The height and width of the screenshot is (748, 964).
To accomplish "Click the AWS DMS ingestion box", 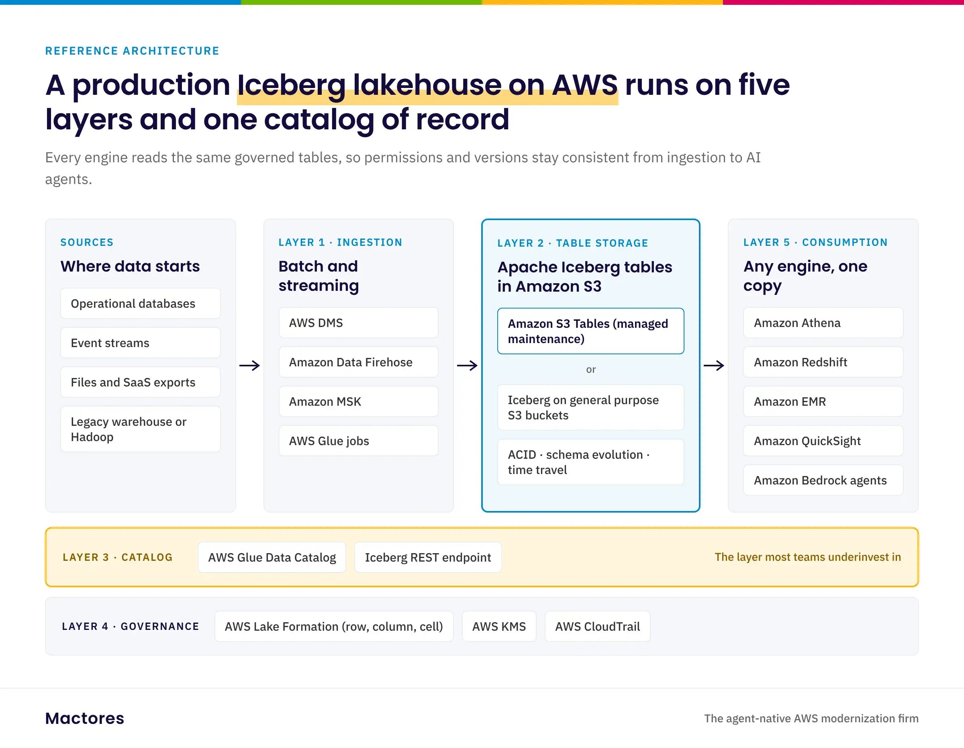I will click(x=358, y=323).
